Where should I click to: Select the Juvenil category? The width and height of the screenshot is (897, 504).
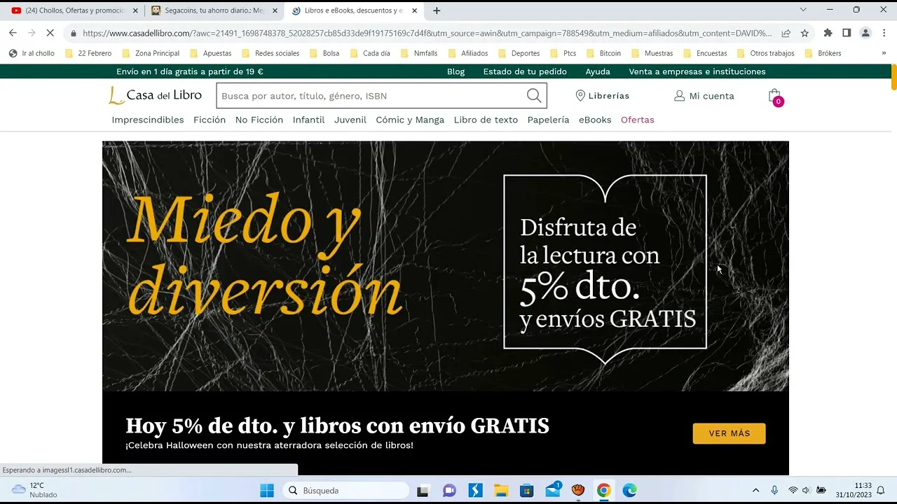(350, 120)
